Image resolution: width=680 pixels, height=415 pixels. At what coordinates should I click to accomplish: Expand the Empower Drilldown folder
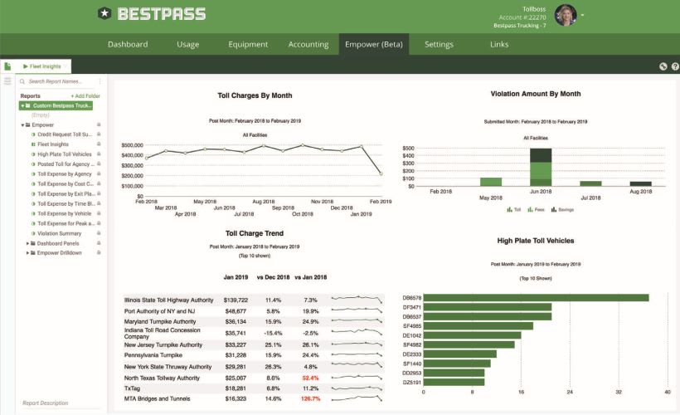[27, 253]
